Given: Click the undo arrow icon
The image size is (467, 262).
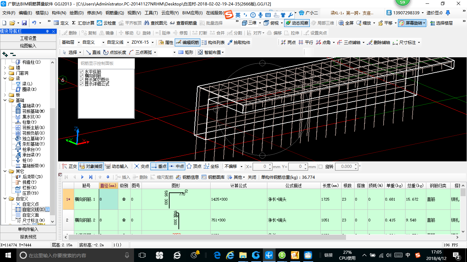Looking at the screenshot, I should 34,23.
